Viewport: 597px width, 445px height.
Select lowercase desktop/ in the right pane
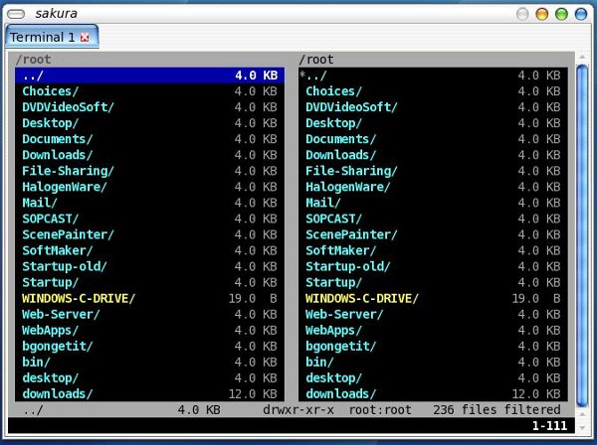[x=433, y=378]
